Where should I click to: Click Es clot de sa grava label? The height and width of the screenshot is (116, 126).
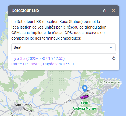(x=110, y=82)
